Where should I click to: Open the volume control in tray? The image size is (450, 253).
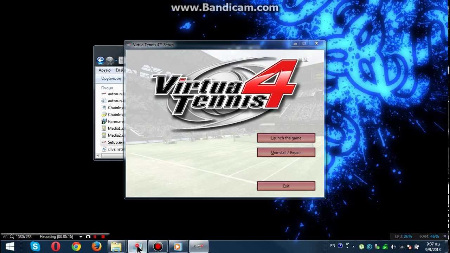[393, 247]
